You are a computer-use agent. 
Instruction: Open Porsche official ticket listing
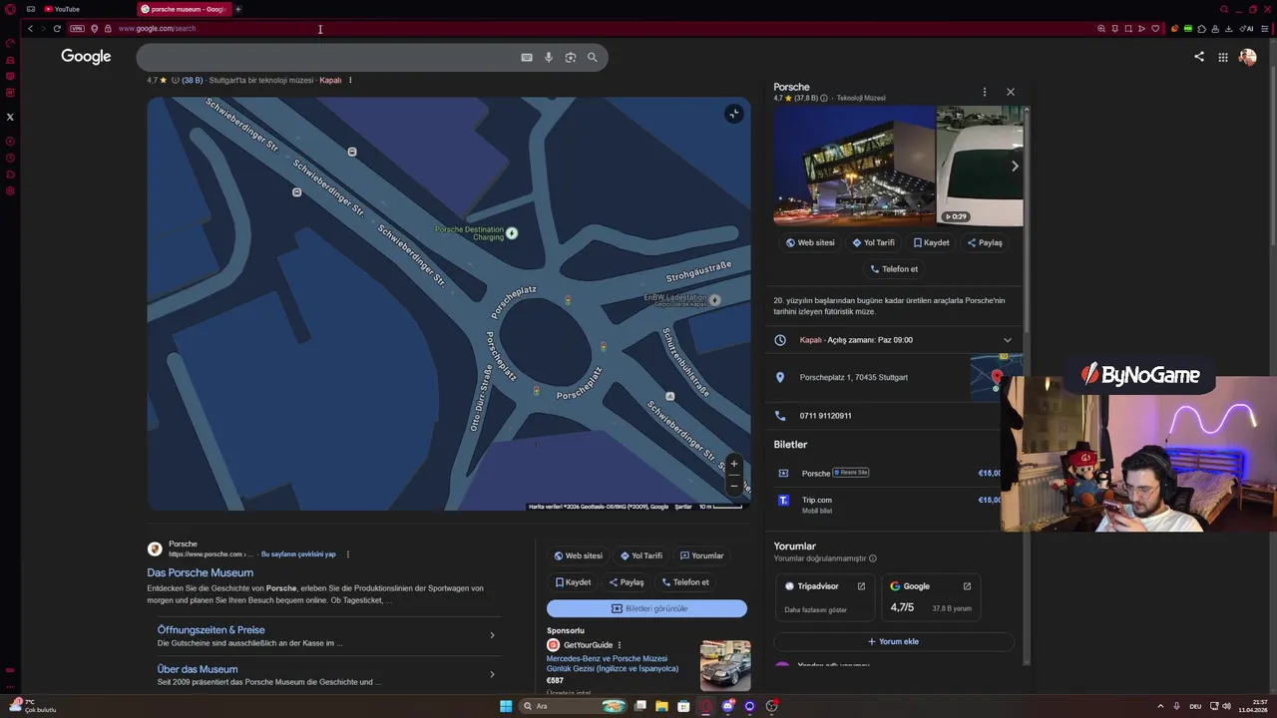[x=888, y=473]
